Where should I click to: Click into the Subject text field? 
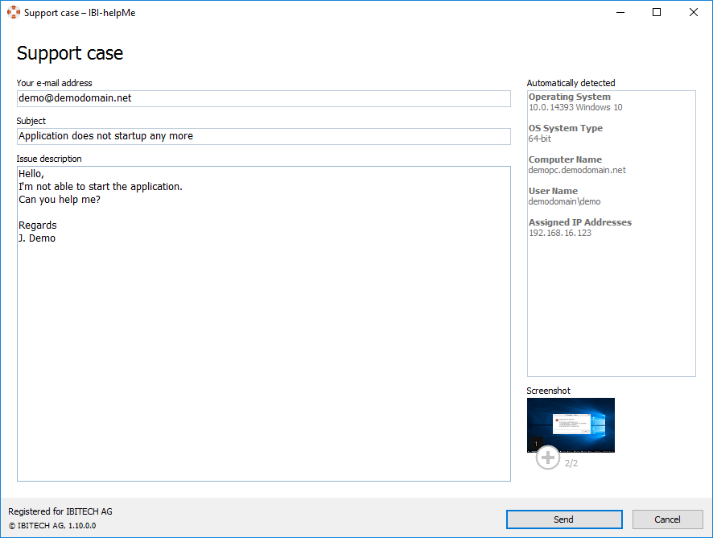pyautogui.click(x=263, y=136)
